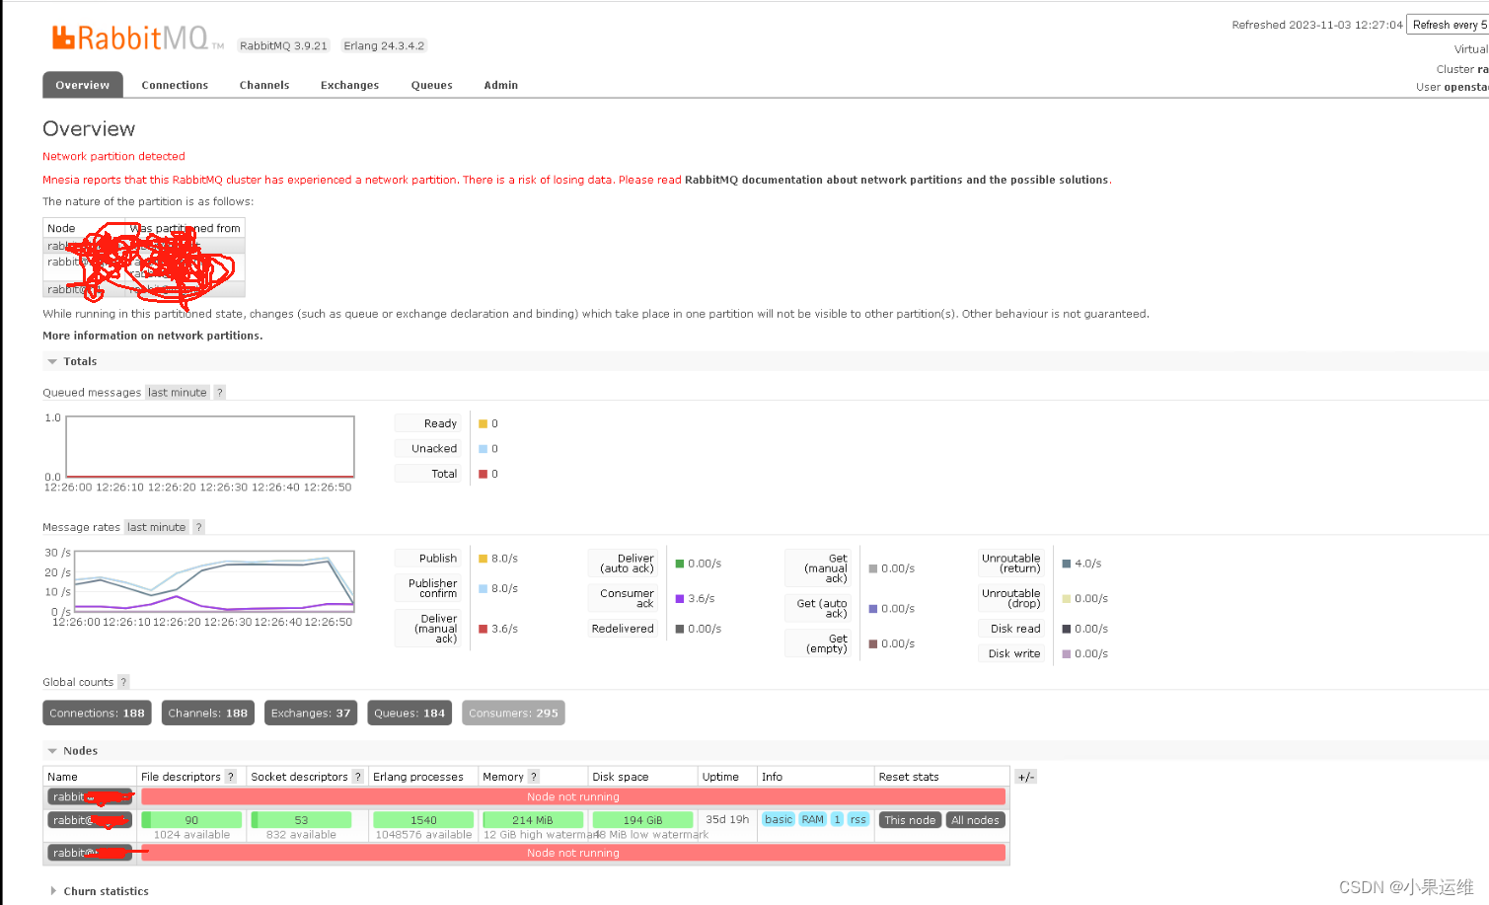Screen dimensions: 1489x905
Task: Open the Connections tab
Action: 175,85
